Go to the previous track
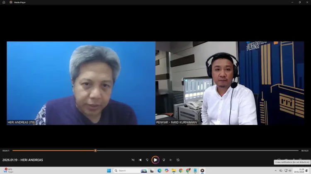The height and width of the screenshot is (174, 311). (x=140, y=160)
